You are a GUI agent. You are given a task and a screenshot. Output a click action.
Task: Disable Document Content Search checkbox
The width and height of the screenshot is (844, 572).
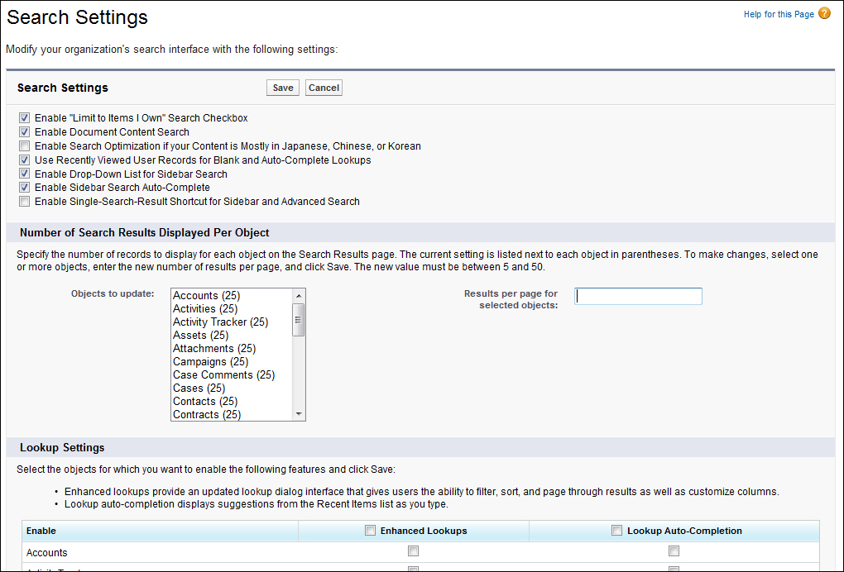coord(25,132)
